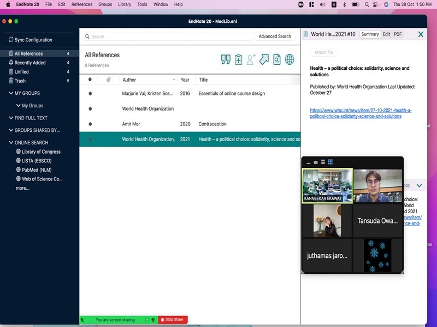437x327 pixels.
Task: Open the WHO news article hyperlink
Action: (361, 113)
